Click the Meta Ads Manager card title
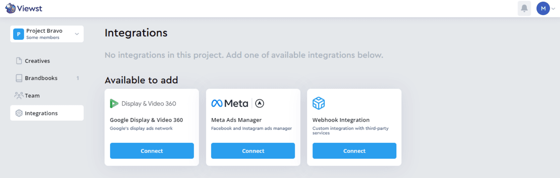This screenshot has width=560, height=178. coord(236,120)
